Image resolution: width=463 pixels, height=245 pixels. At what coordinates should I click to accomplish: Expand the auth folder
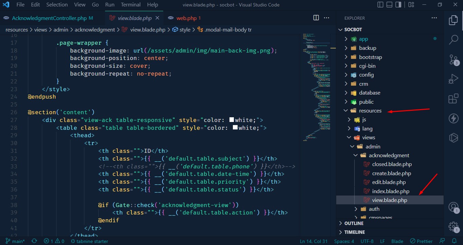[374, 209]
